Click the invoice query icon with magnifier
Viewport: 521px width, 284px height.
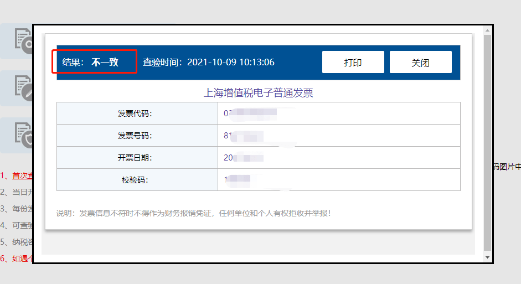coord(23,41)
